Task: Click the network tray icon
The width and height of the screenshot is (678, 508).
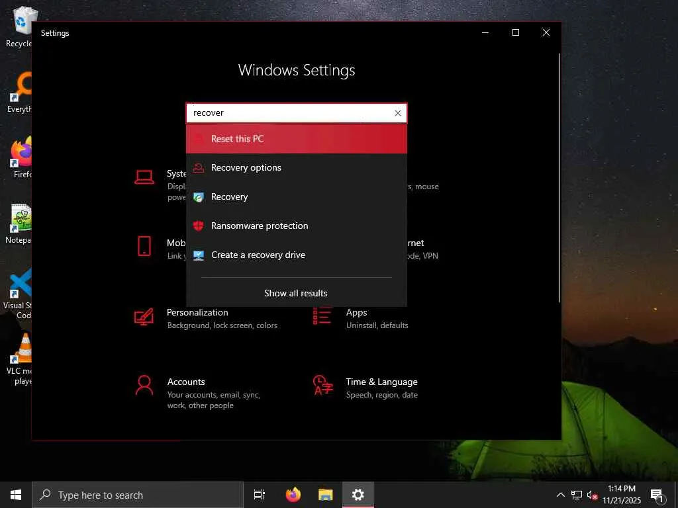Action: [577, 495]
